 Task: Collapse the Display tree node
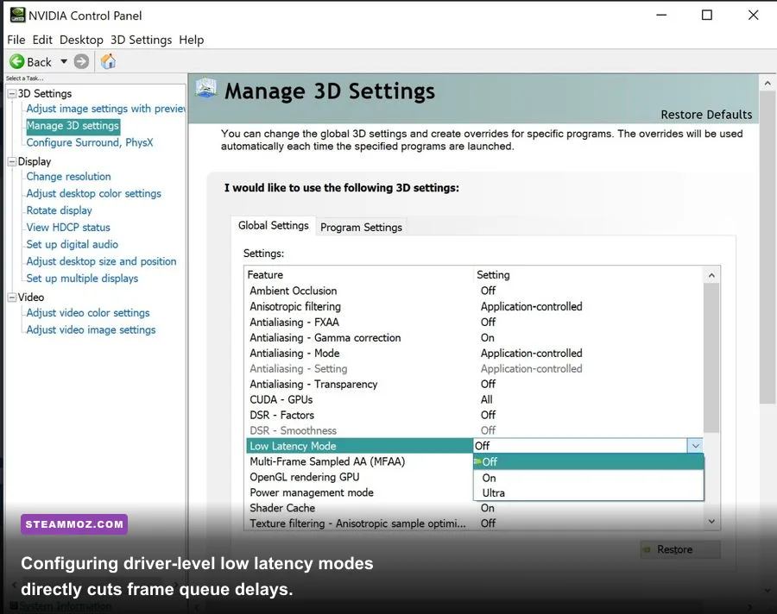point(12,161)
